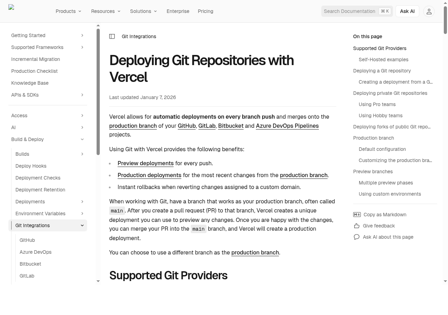
Task: Go to Enterprise in the top navigation
Action: point(178,11)
